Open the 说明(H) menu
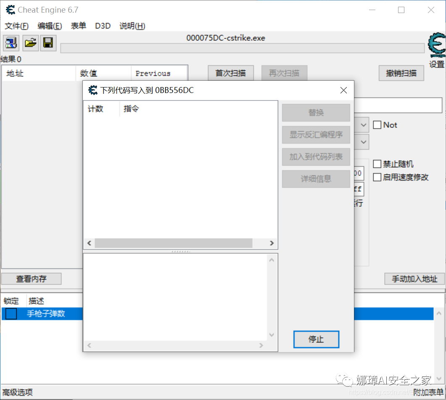446x400 pixels. (x=132, y=26)
